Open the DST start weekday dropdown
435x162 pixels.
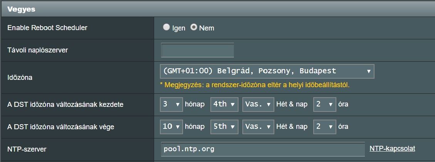pyautogui.click(x=258, y=104)
